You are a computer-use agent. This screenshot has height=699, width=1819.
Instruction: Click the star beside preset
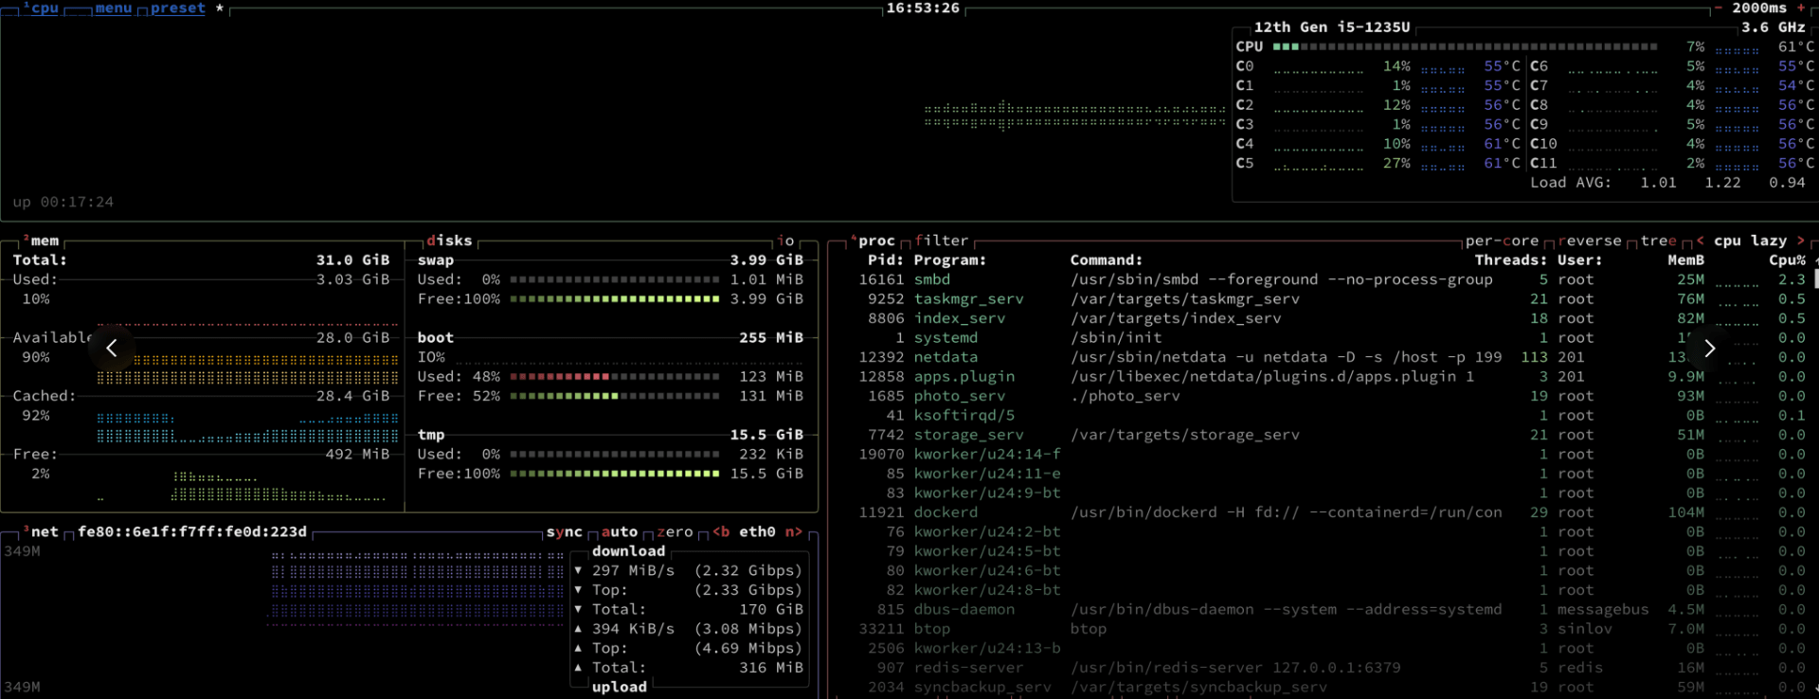point(220,9)
